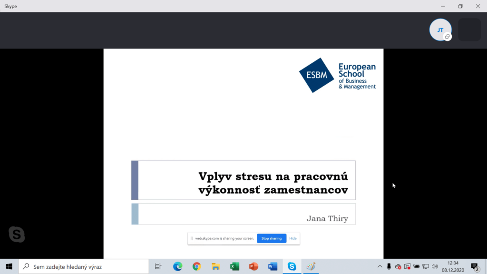Viewport: 487px width, 274px height.
Task: Open Word from taskbar
Action: tap(273, 266)
